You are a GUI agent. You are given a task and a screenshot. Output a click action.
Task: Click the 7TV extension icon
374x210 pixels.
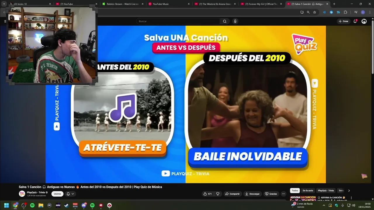[338, 12]
